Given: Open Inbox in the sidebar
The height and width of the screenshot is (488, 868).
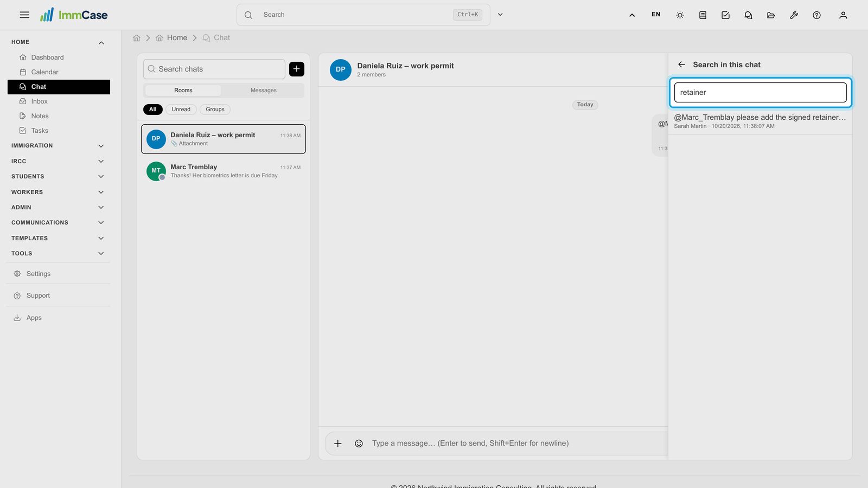Looking at the screenshot, I should pos(59,101).
